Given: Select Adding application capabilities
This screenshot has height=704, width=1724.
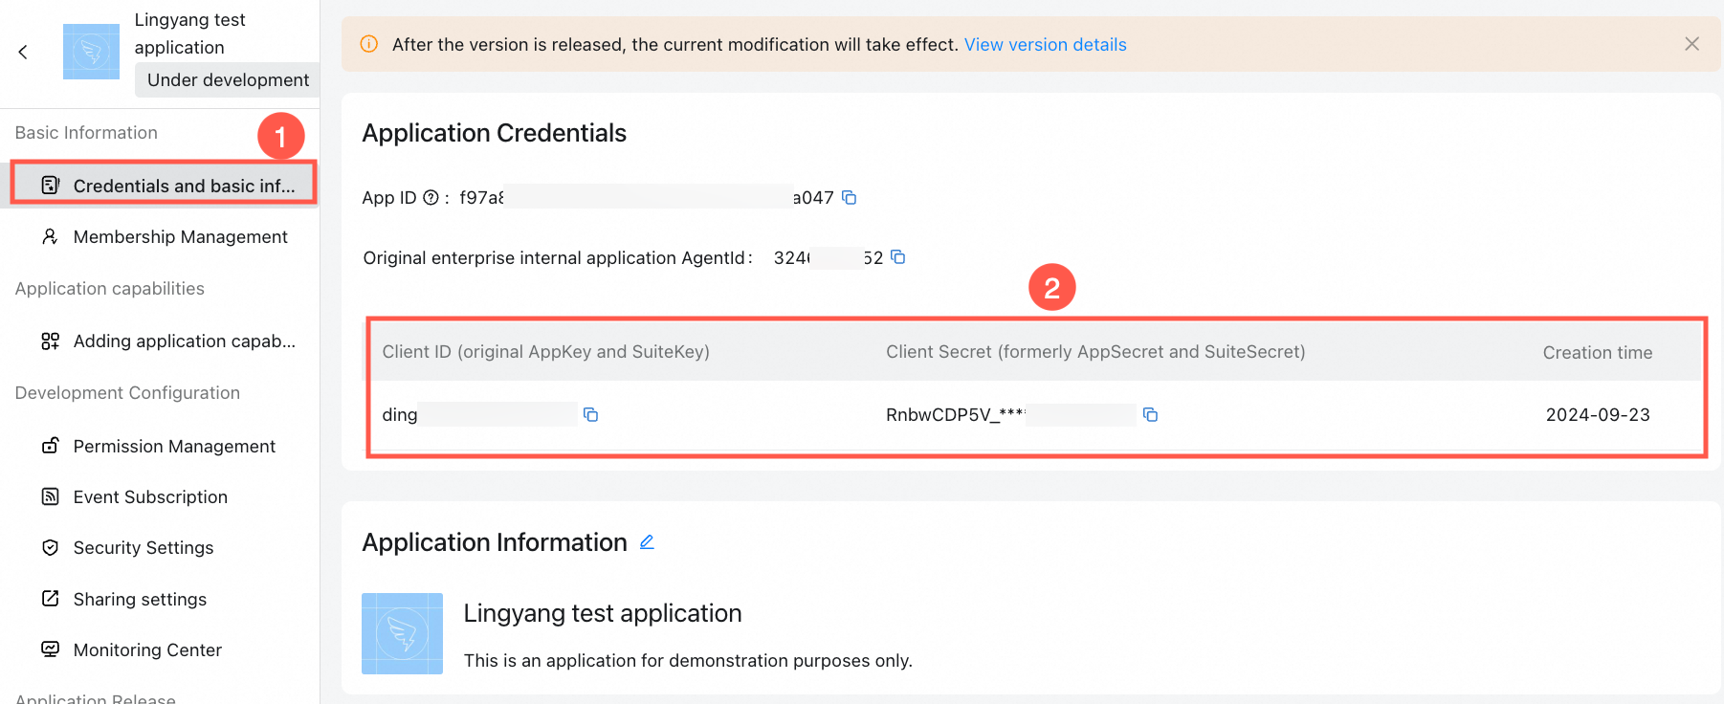Looking at the screenshot, I should click(x=163, y=341).
